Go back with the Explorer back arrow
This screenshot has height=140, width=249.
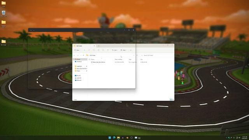coord(74,55)
